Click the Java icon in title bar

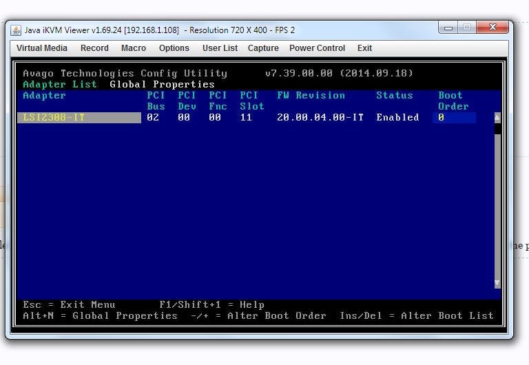pos(16,30)
